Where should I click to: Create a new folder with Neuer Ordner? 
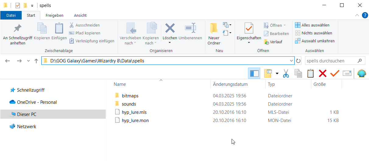coord(214,34)
